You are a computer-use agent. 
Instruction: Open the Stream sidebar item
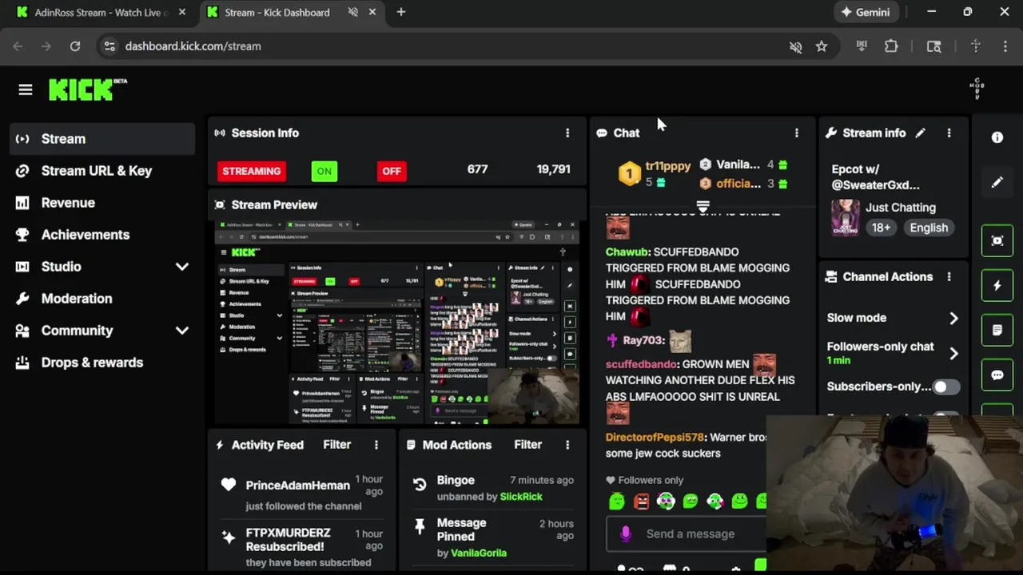tap(102, 139)
